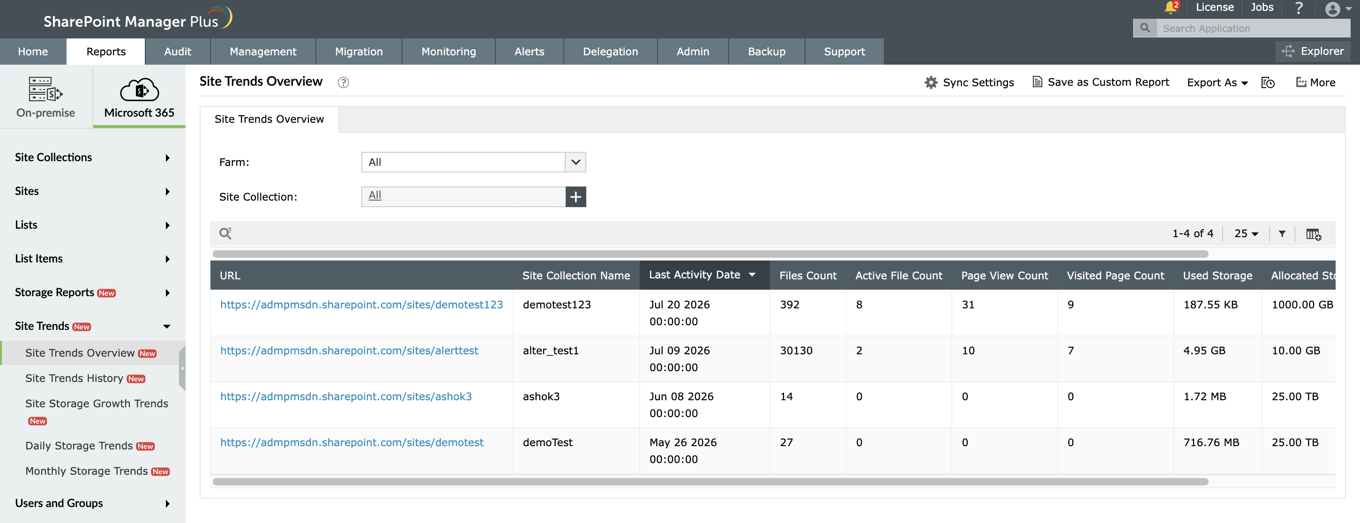Open the License link
This screenshot has width=1360, height=523.
pyautogui.click(x=1214, y=7)
